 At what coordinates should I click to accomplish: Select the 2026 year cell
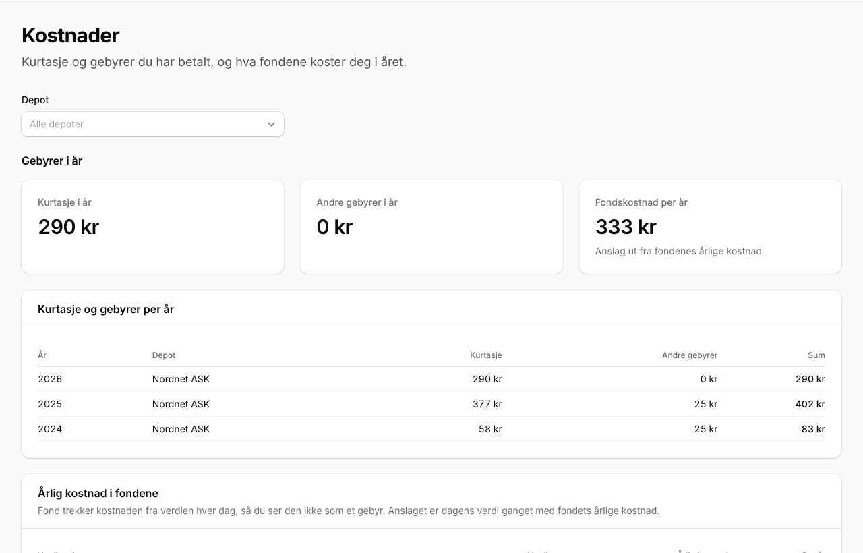click(x=50, y=379)
